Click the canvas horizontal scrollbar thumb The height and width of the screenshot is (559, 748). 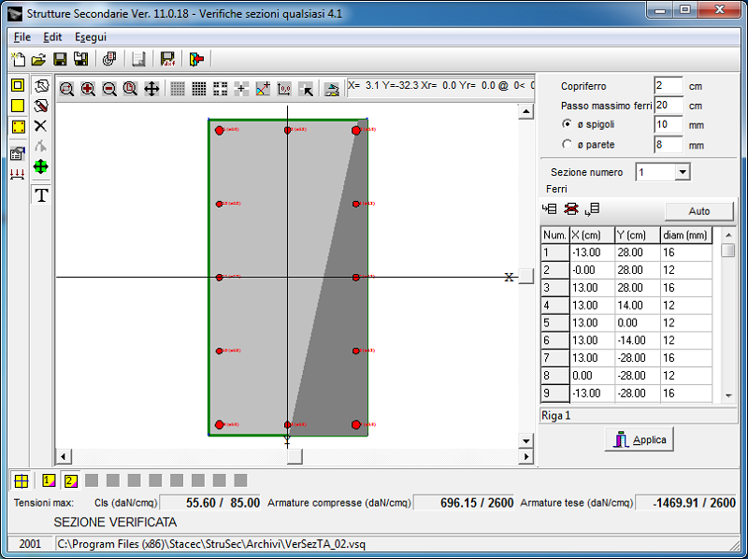click(295, 456)
